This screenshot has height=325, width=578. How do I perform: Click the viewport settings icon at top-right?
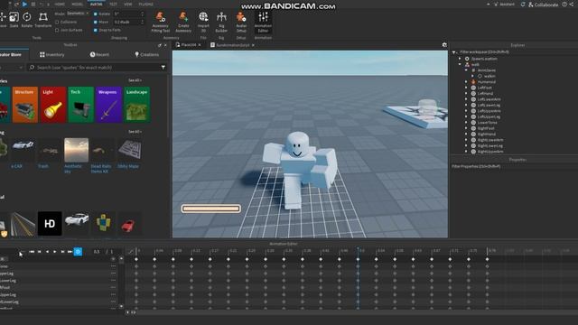(x=444, y=45)
